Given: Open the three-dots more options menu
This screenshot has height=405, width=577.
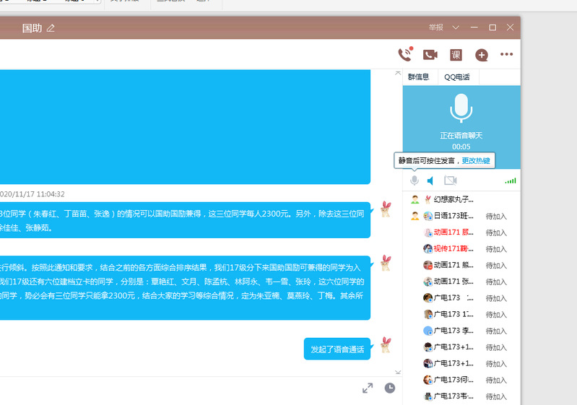Looking at the screenshot, I should point(506,54).
